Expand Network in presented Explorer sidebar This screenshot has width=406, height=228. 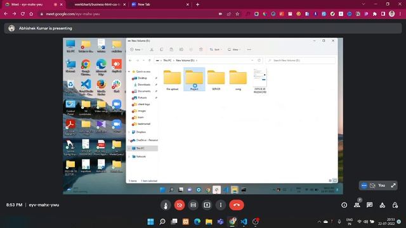pyautogui.click(x=129, y=156)
